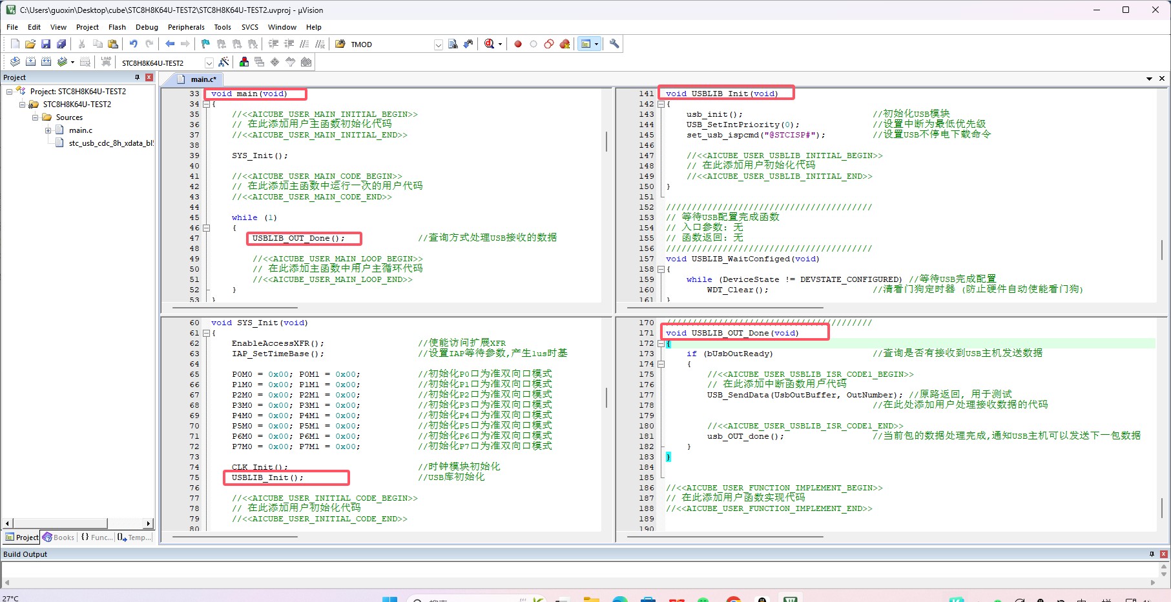Navigate backwards with the blue arrow
The image size is (1171, 602).
tap(170, 44)
